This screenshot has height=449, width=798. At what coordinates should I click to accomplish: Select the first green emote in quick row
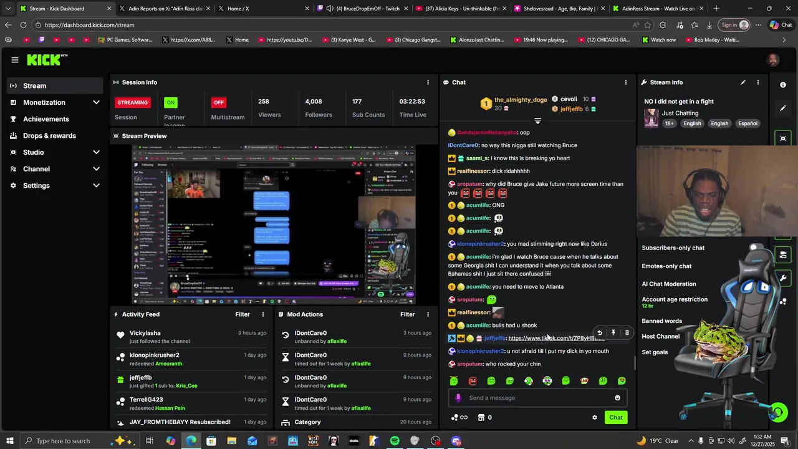pyautogui.click(x=454, y=381)
